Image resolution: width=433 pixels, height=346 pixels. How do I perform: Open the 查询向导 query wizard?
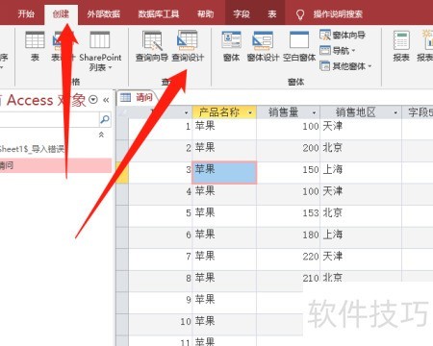click(x=152, y=46)
